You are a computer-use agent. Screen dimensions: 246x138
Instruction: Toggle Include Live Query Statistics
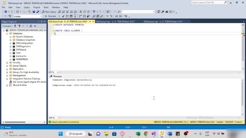(x=85, y=16)
